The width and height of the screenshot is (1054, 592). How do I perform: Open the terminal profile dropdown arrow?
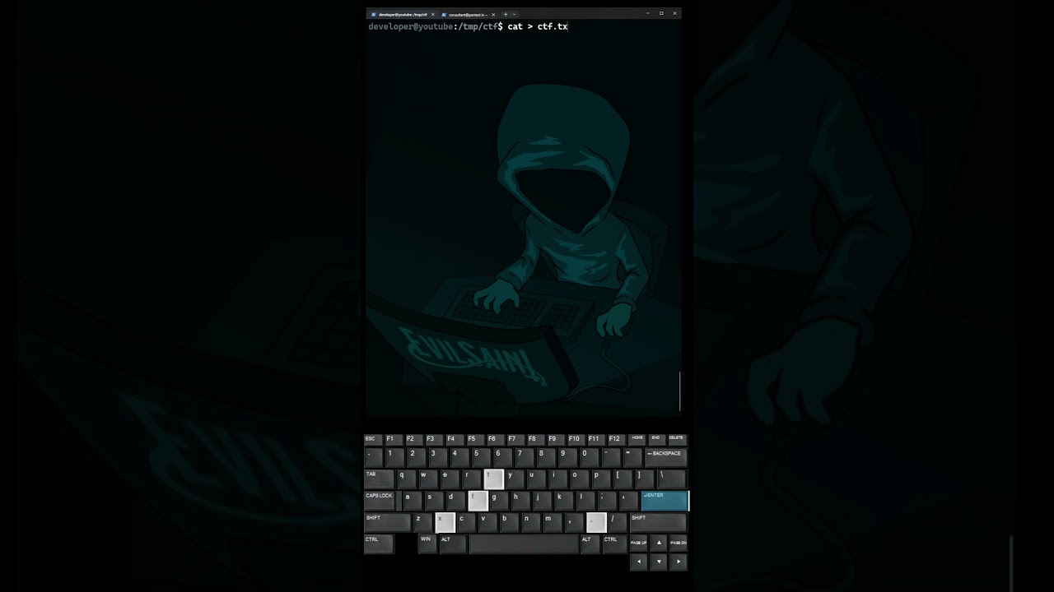[x=515, y=14]
